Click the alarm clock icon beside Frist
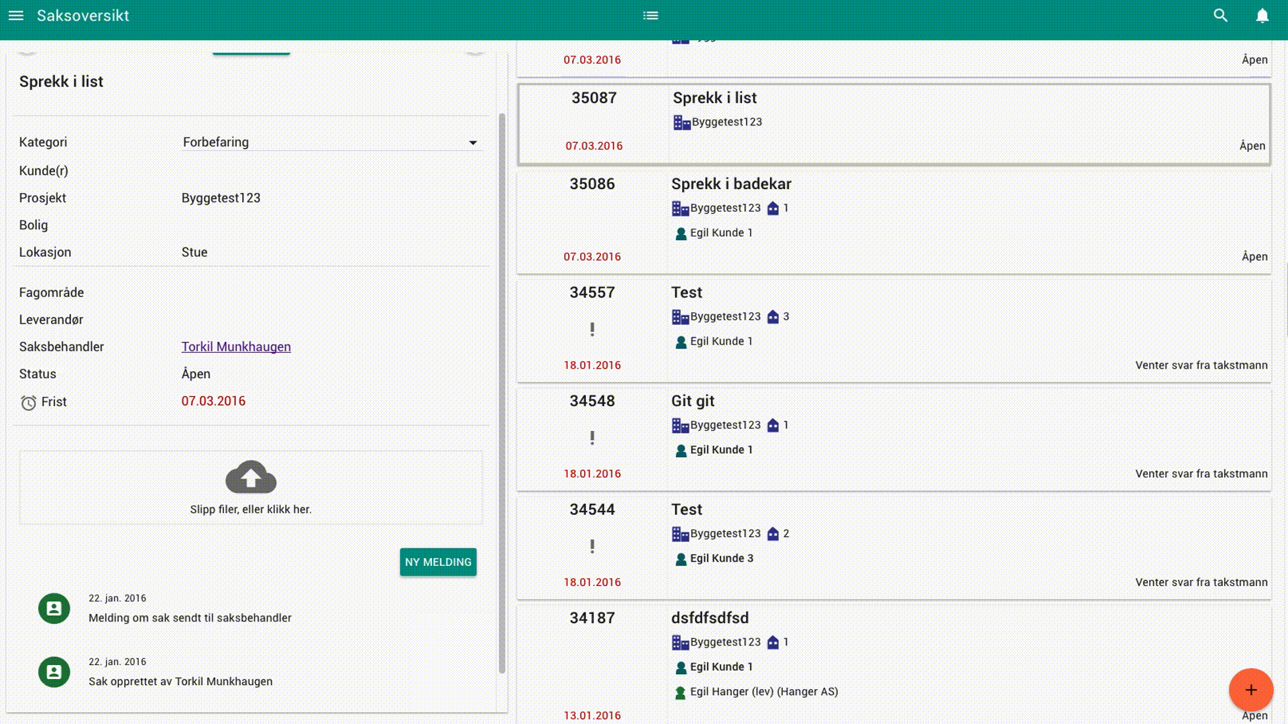Image resolution: width=1288 pixels, height=724 pixels. 28,402
